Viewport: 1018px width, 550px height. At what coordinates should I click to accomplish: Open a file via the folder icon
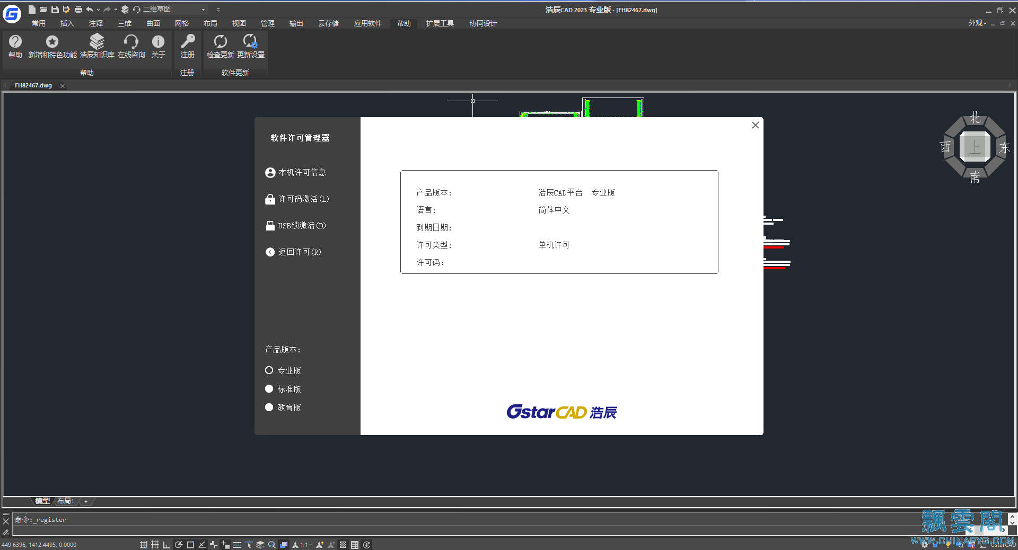(x=43, y=10)
